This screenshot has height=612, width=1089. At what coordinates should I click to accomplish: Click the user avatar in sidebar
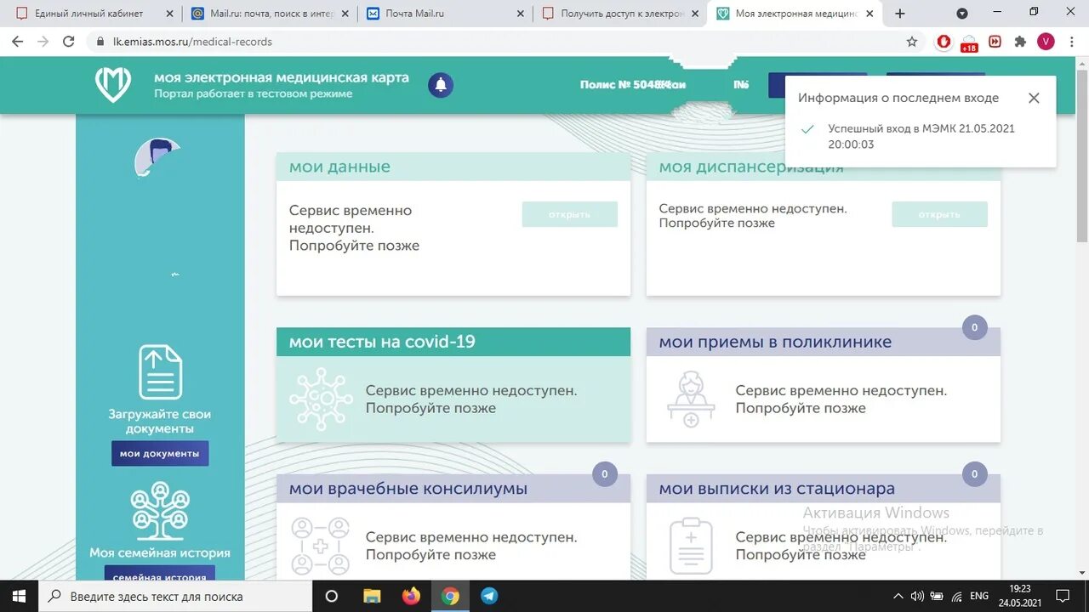coord(159,158)
